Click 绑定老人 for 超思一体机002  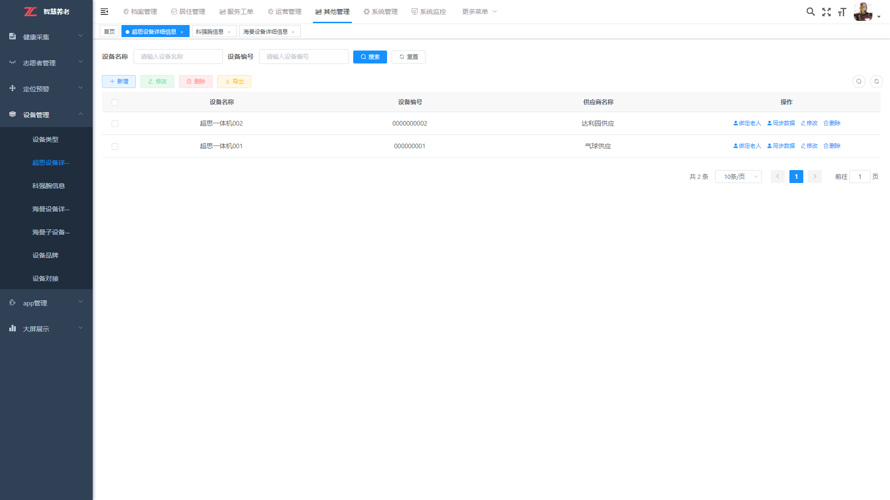click(x=747, y=123)
